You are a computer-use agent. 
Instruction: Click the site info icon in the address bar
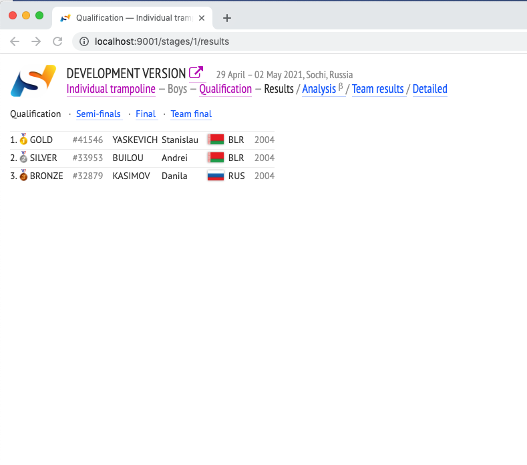click(x=84, y=41)
